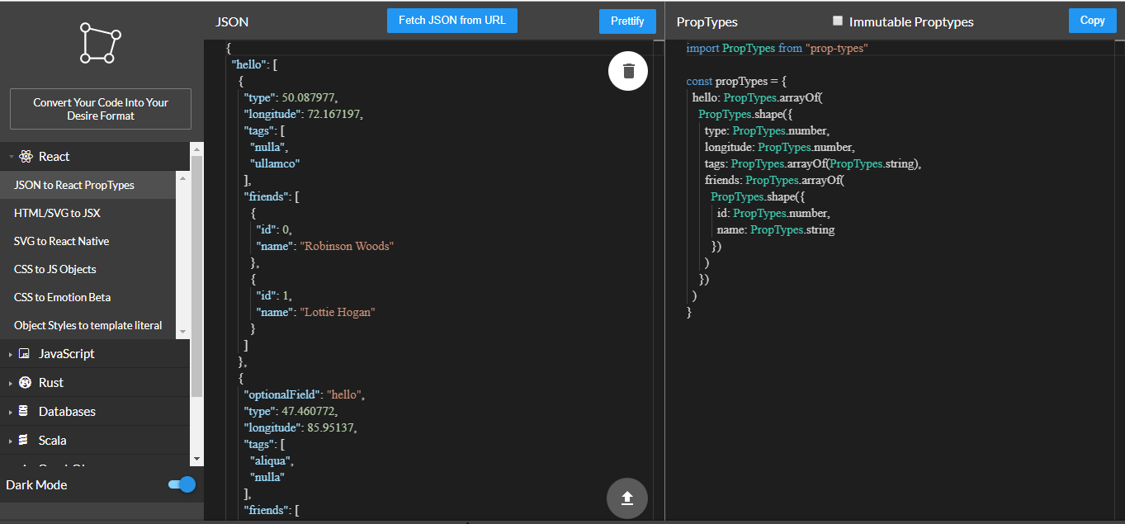Open Object Styles to template literal
Screen dimensions: 1125x524
(x=87, y=325)
